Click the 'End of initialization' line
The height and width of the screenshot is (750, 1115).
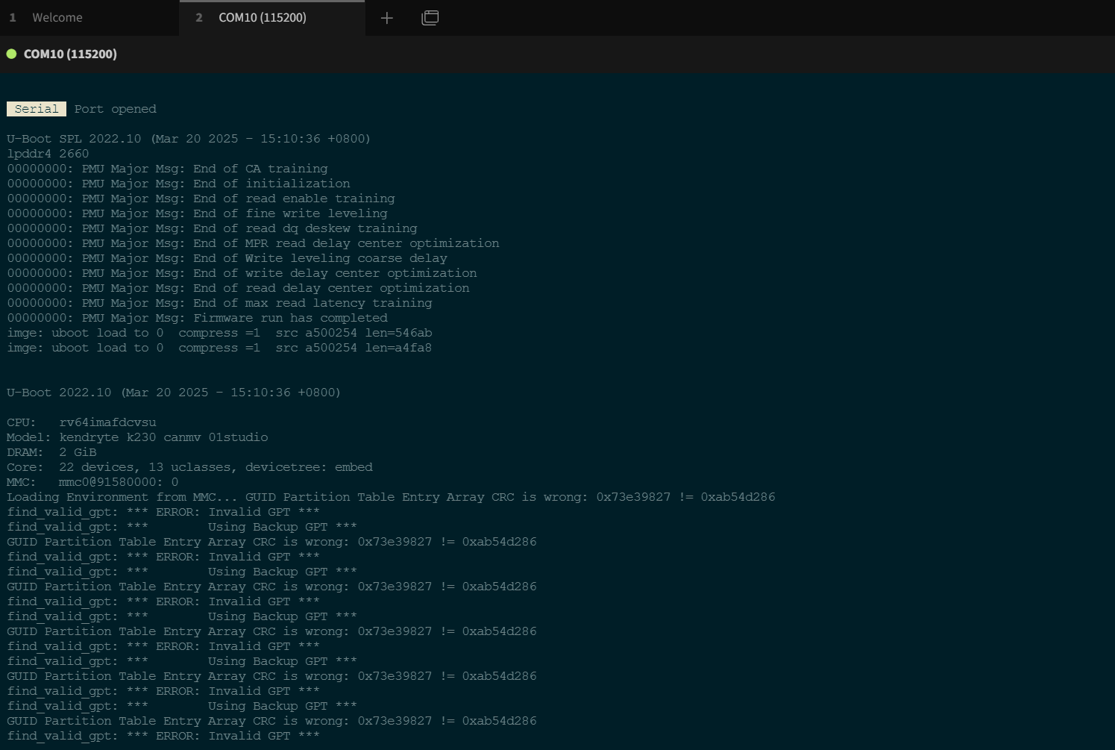pyautogui.click(x=178, y=184)
